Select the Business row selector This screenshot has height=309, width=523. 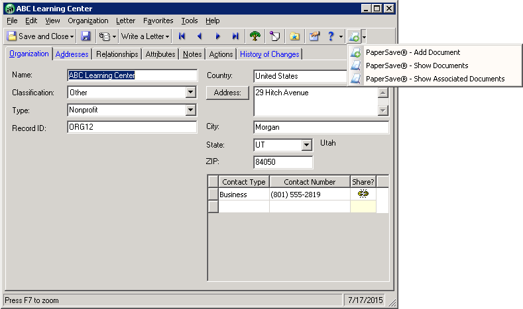click(x=213, y=195)
